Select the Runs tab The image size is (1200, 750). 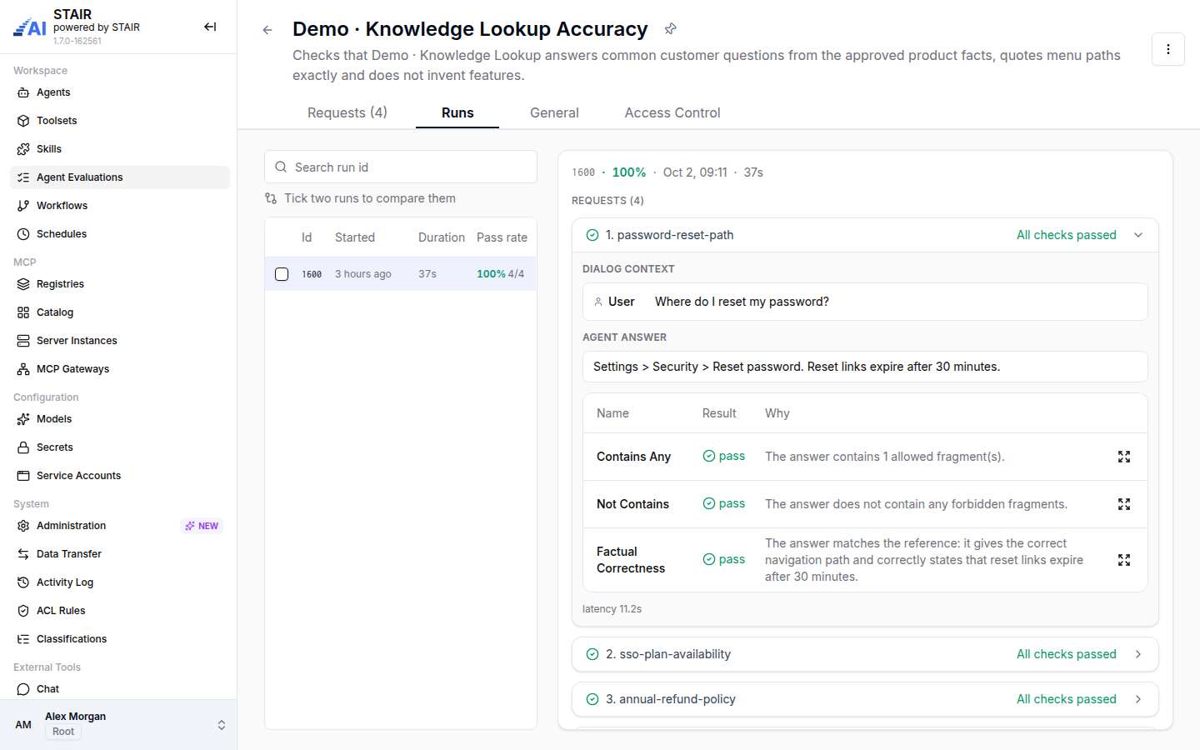[457, 112]
